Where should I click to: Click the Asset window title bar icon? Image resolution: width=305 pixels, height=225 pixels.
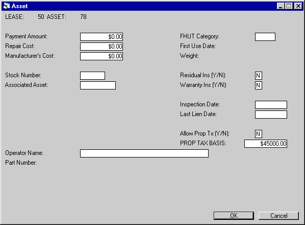tap(7, 6)
